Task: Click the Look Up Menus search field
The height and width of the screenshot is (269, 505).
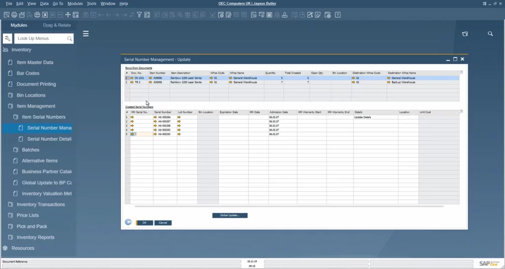Action: (41, 38)
